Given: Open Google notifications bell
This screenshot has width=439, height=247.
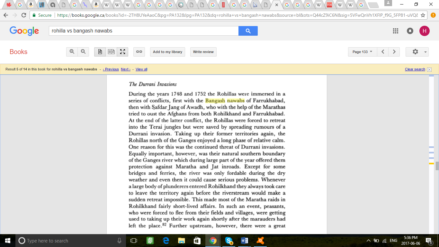Looking at the screenshot, I should pos(410,31).
